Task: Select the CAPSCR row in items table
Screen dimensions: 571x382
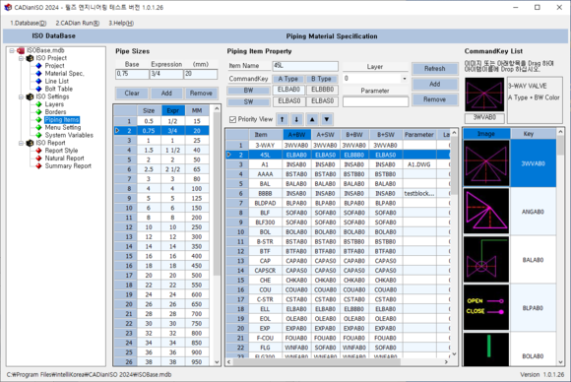Action: tap(338, 271)
